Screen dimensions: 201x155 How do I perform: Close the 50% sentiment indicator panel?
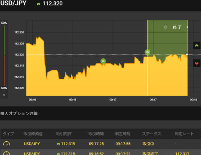[x=4, y=95]
